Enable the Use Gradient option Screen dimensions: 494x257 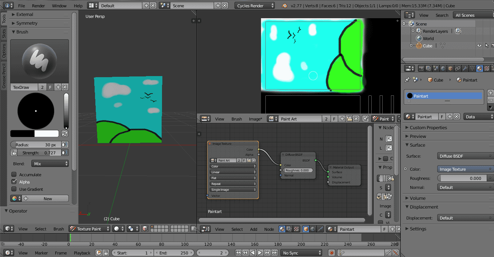14,189
